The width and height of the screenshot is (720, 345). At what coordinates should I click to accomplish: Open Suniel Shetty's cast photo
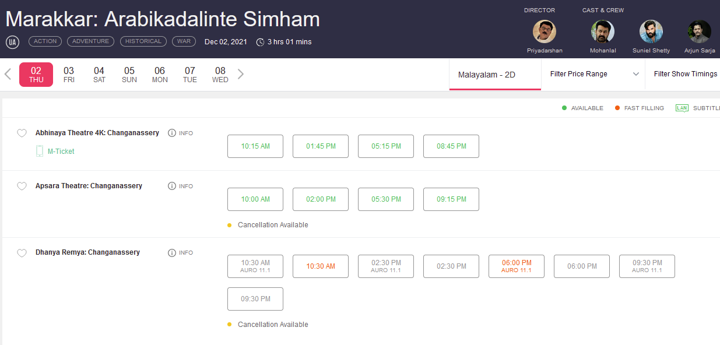[x=651, y=31]
